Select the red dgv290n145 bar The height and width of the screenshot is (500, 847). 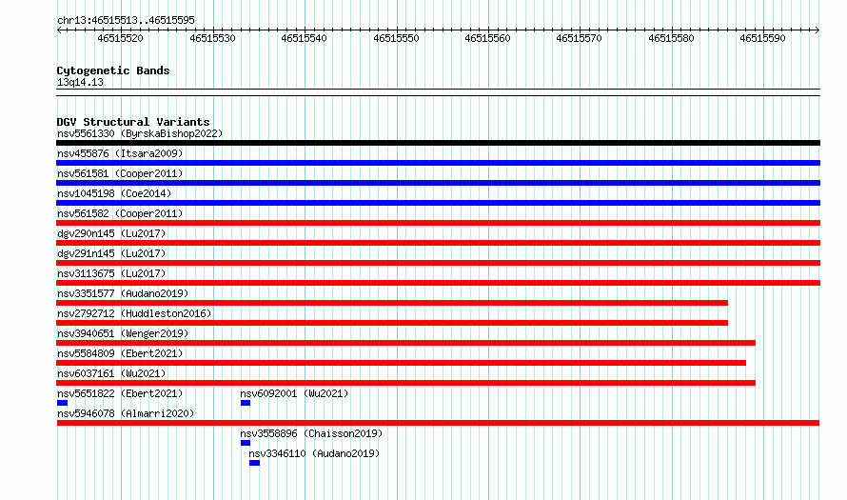click(438, 243)
